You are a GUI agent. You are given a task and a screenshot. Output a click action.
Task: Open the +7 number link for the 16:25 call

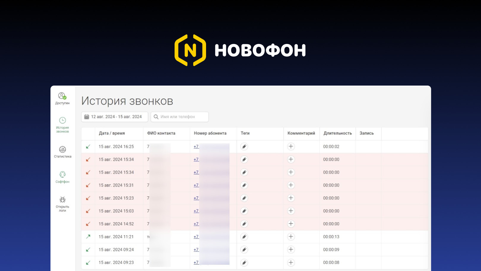(x=196, y=146)
